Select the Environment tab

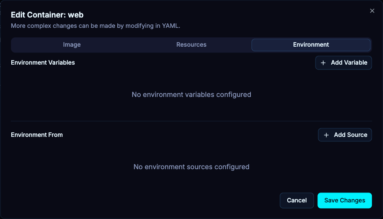click(x=311, y=44)
